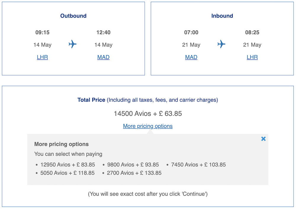The width and height of the screenshot is (296, 209).
Task: Click the 09:15 outbound departure time
Action: pos(42,33)
